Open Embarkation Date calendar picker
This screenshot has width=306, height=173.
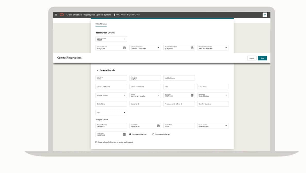(x=124, y=48)
